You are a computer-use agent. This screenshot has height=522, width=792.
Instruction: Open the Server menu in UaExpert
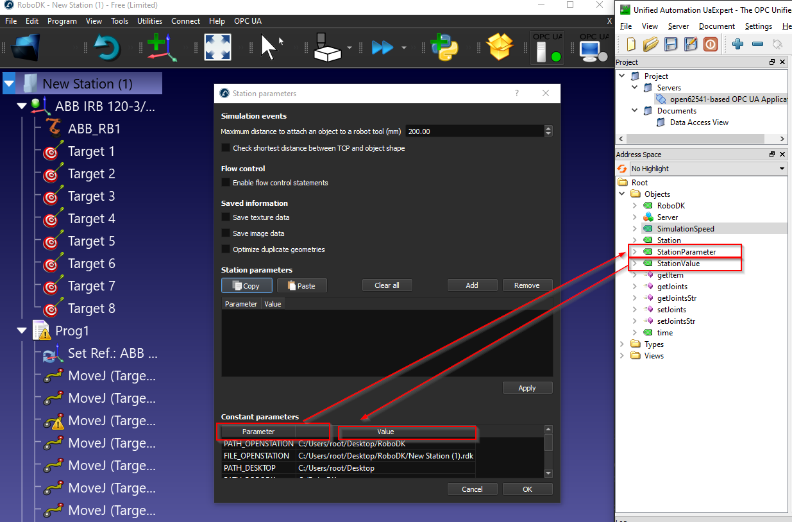click(678, 26)
